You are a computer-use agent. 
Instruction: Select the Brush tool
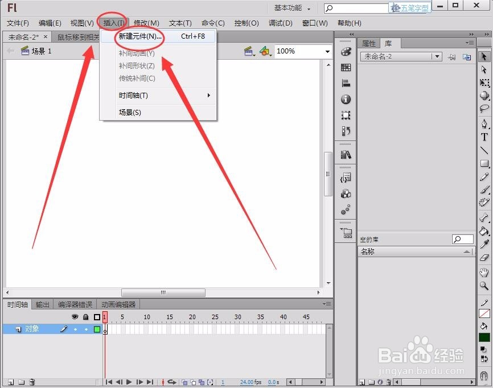tap(484, 190)
